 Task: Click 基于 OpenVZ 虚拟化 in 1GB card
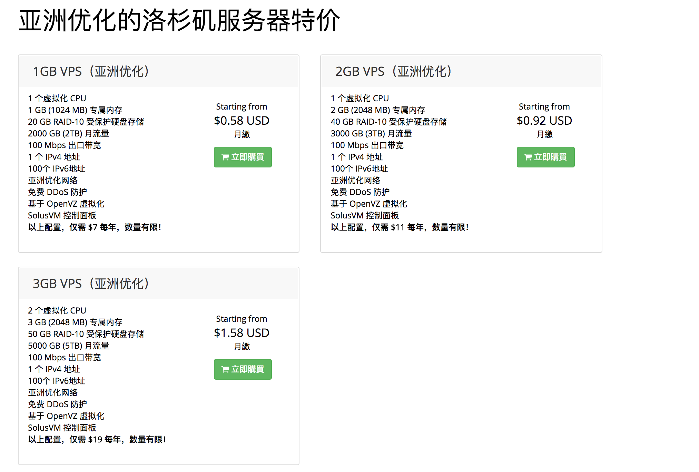(x=66, y=204)
